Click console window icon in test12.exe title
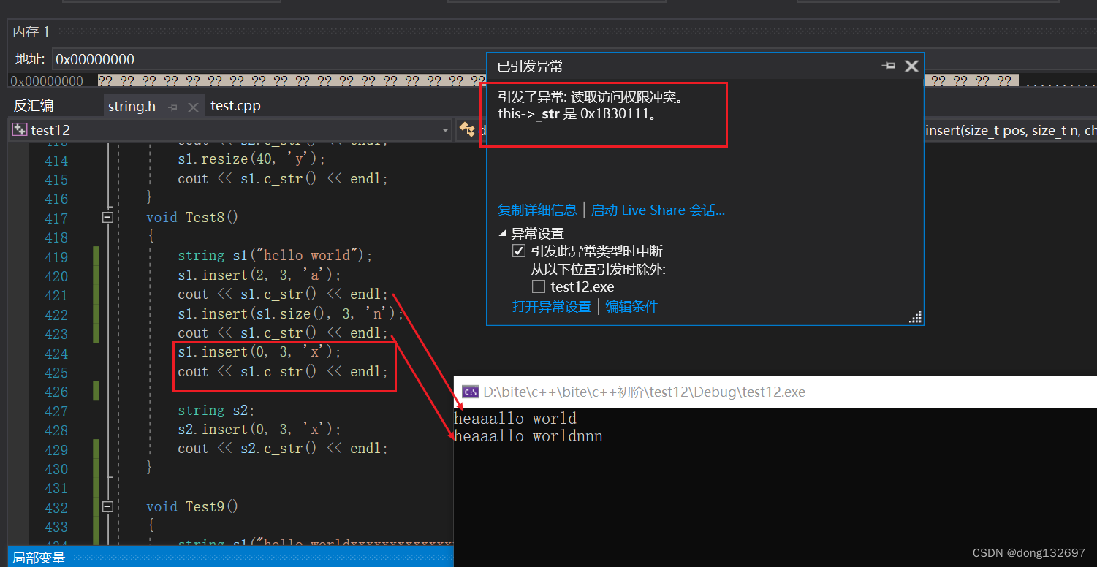 tap(471, 392)
